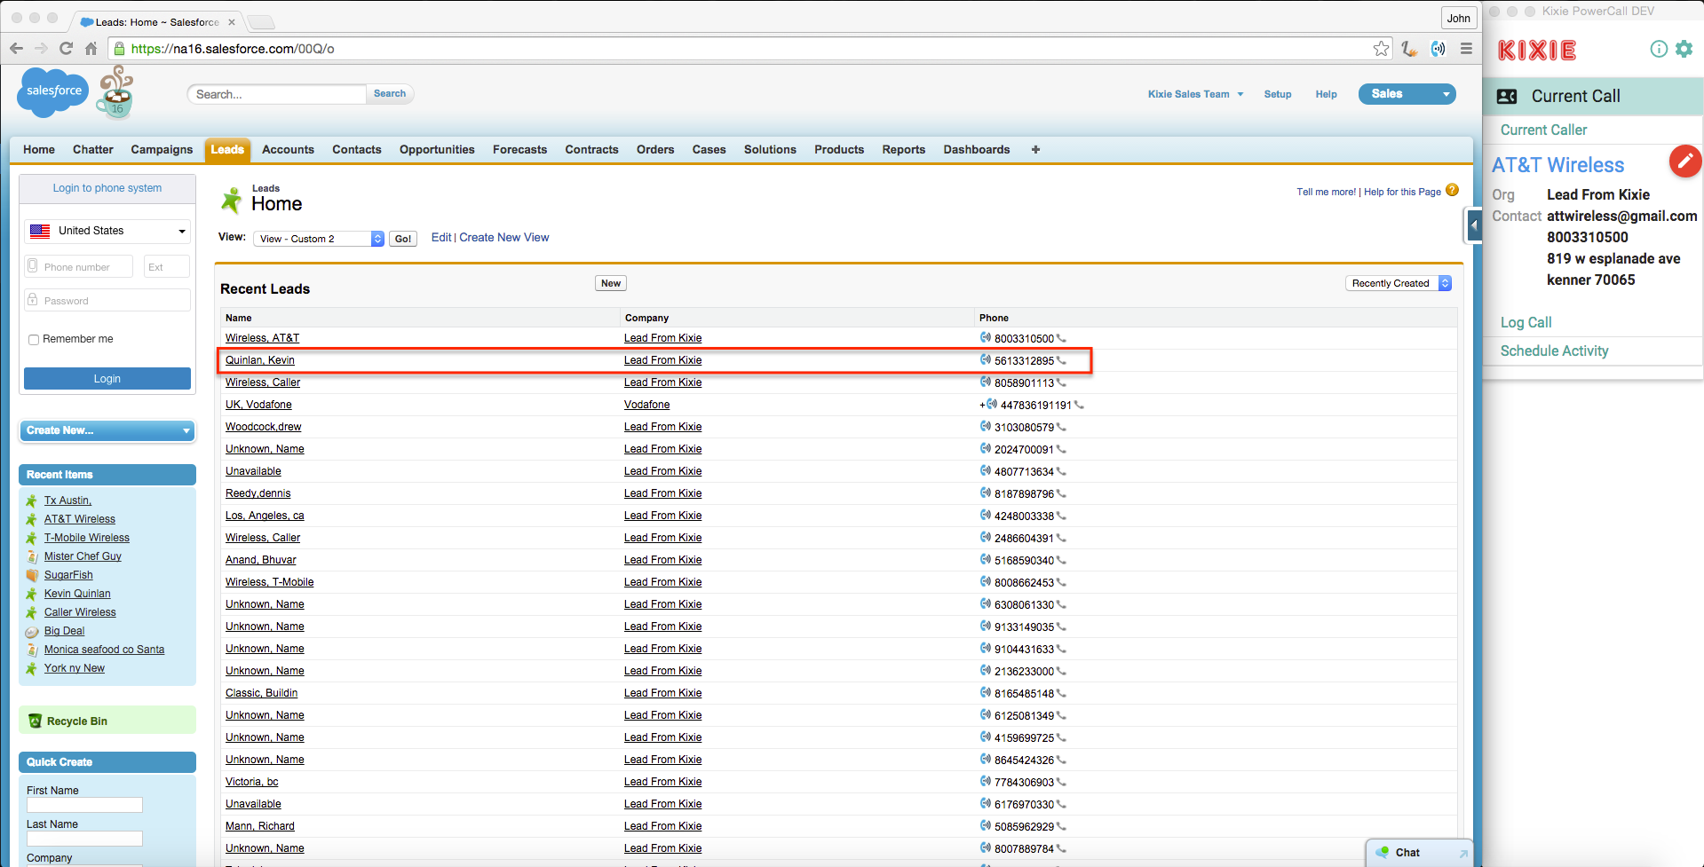
Task: Click the browser home icon
Action: pyautogui.click(x=91, y=49)
